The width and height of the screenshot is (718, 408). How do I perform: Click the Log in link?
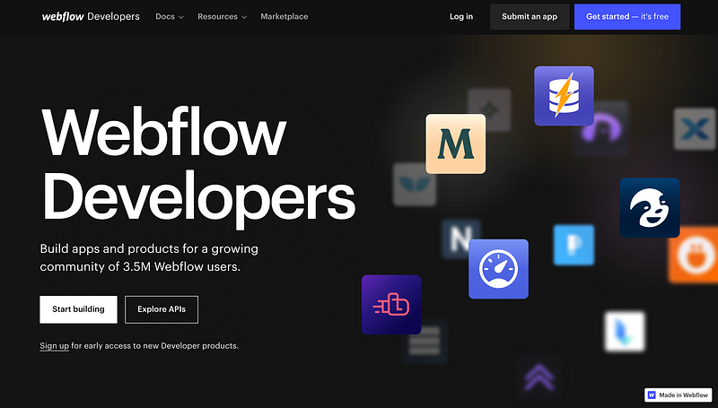pos(461,16)
